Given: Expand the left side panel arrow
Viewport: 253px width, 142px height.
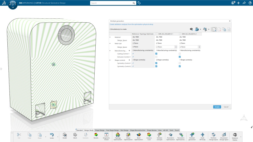Looking at the screenshot, I should point(1,69).
